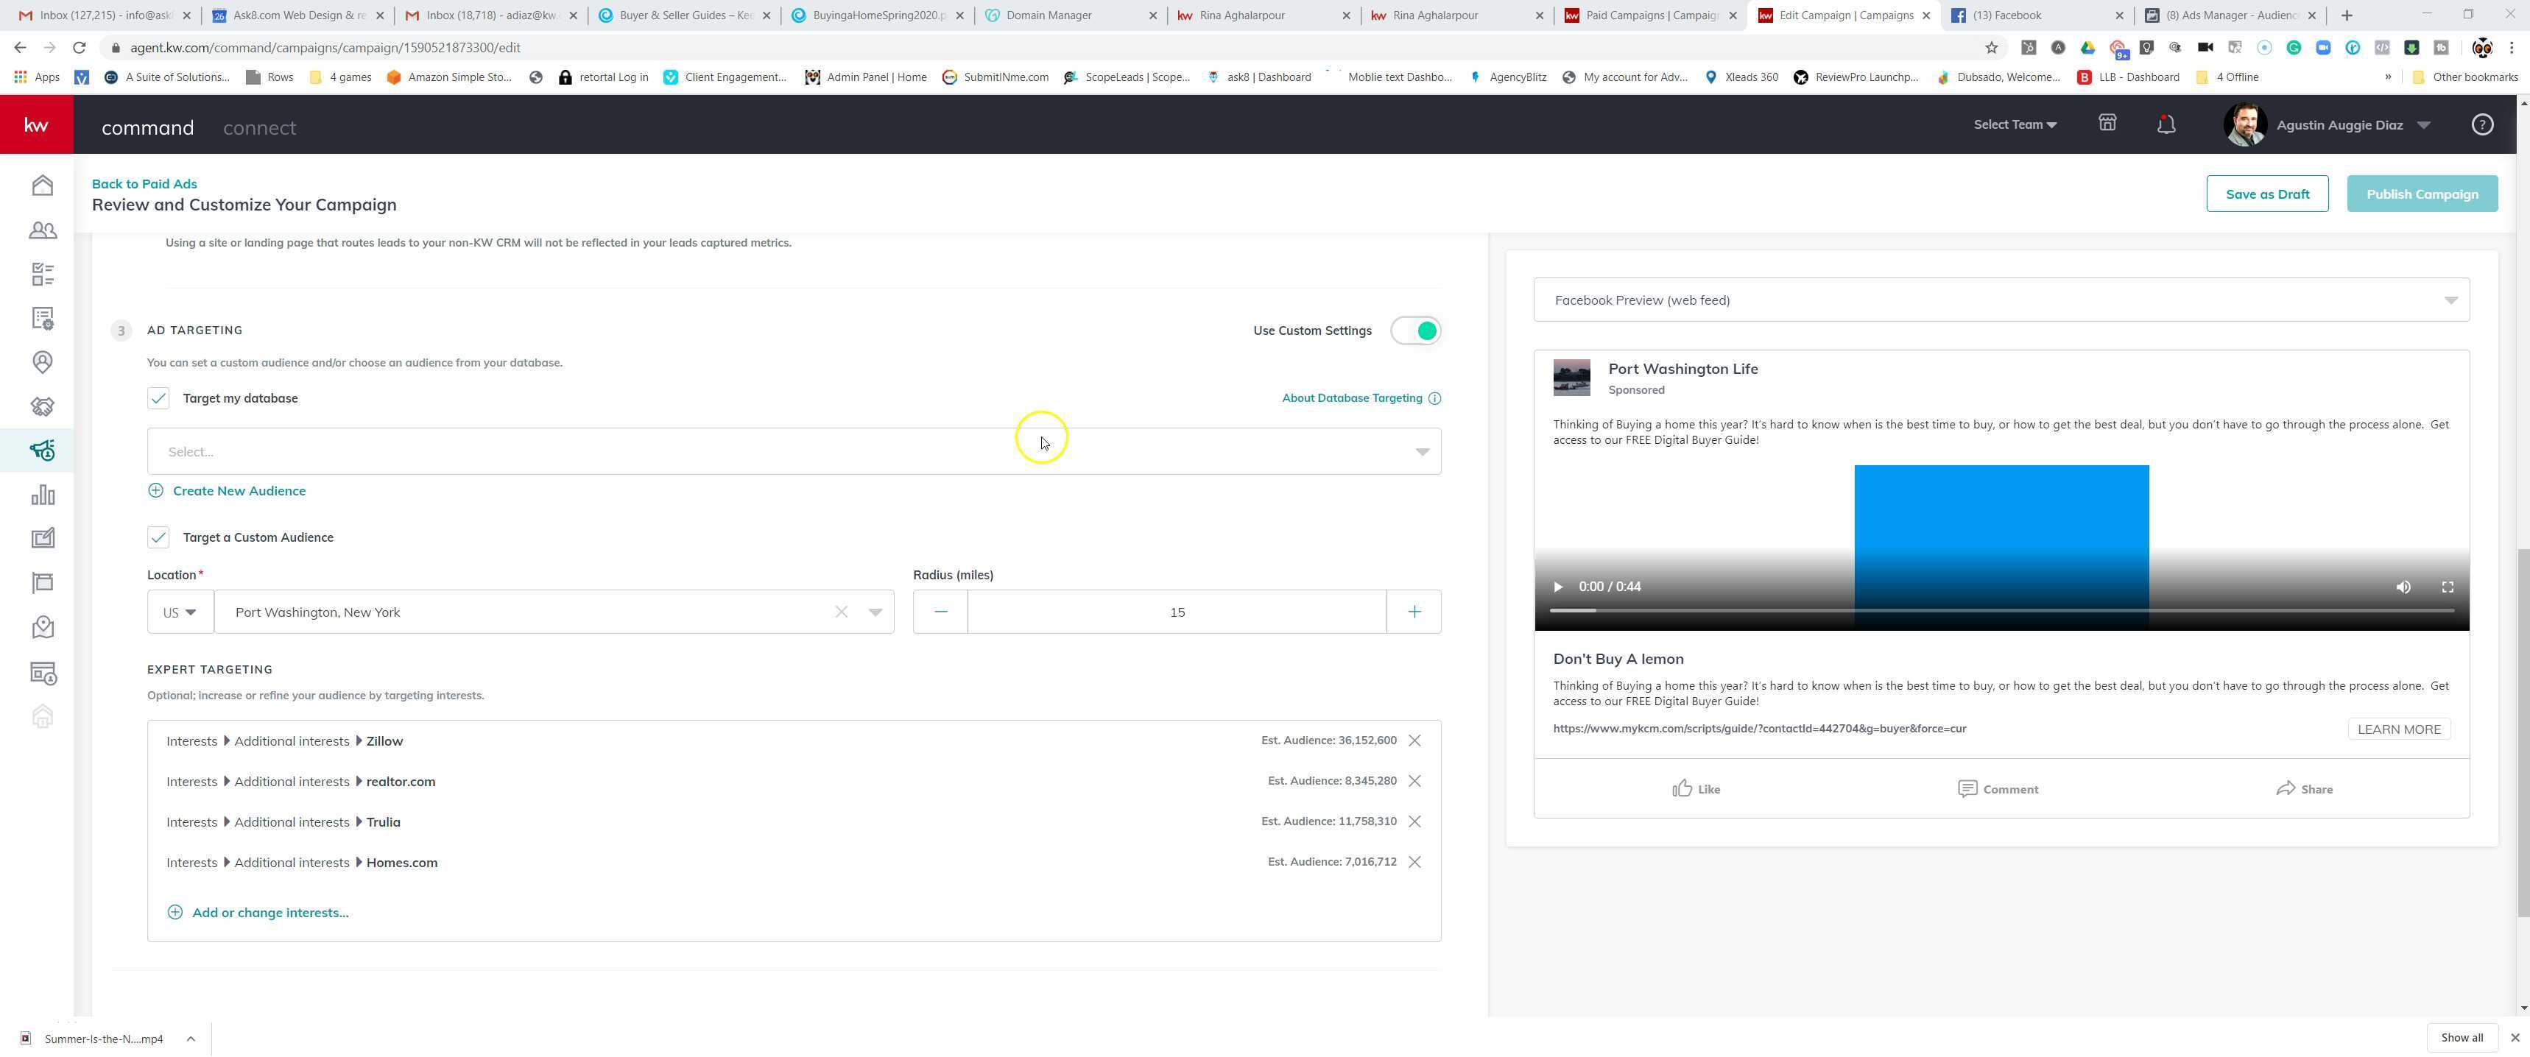This screenshot has height=1057, width=2530.
Task: Toggle Use Custom Settings switch
Action: (x=1415, y=330)
